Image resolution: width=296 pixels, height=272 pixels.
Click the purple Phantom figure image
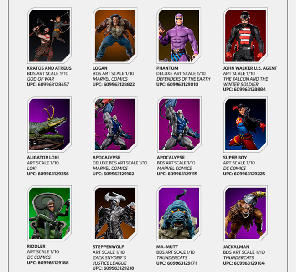pos(179,36)
